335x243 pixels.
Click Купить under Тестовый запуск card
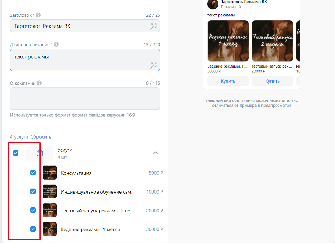pyautogui.click(x=273, y=81)
